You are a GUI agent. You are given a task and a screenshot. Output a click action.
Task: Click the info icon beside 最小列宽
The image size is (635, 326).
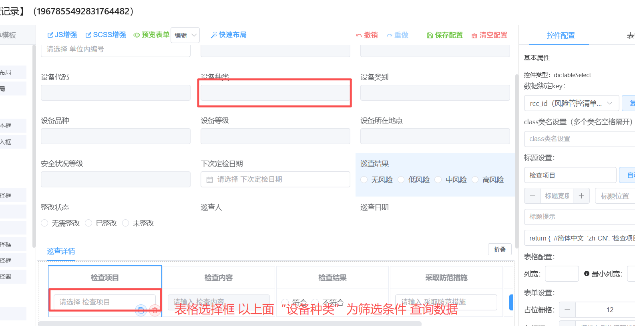coord(587,274)
